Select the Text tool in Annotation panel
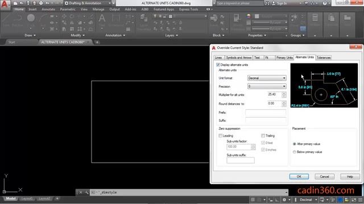Viewport: 364px width, 204px height. coord(102,20)
